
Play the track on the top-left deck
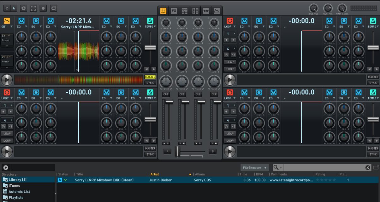point(7,80)
